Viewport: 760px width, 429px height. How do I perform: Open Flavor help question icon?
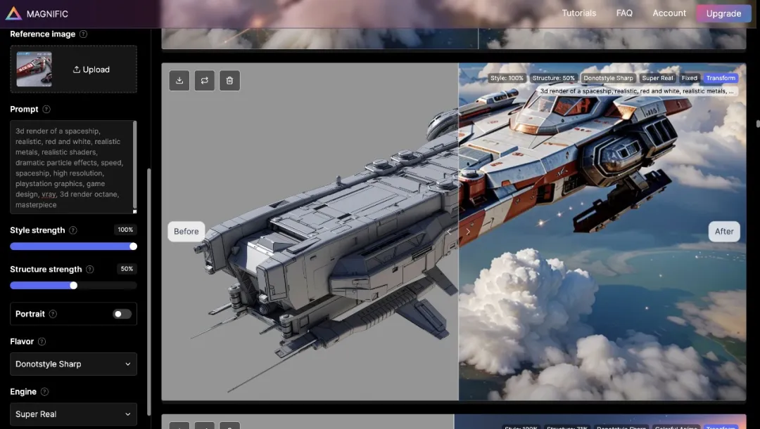coord(42,341)
